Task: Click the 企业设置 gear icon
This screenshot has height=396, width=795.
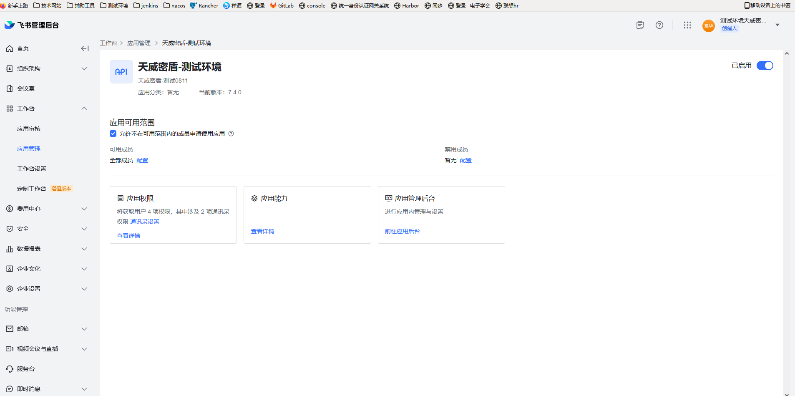Action: pos(10,289)
